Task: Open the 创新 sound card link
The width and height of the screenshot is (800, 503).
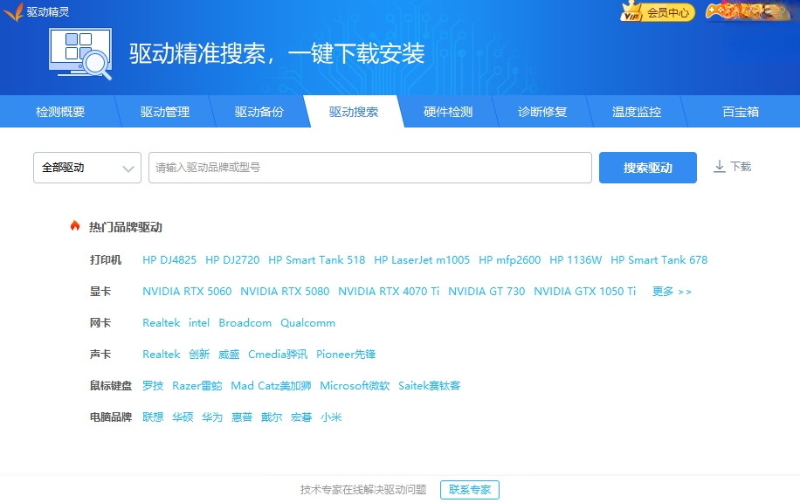Action: pos(199,354)
